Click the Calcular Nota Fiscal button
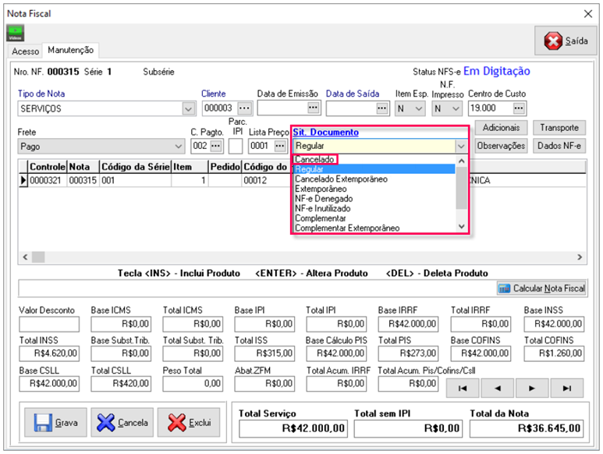This screenshot has height=454, width=603. (x=542, y=289)
